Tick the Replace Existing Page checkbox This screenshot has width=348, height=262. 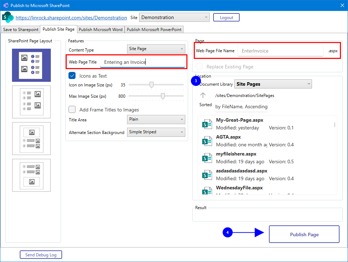[199, 67]
